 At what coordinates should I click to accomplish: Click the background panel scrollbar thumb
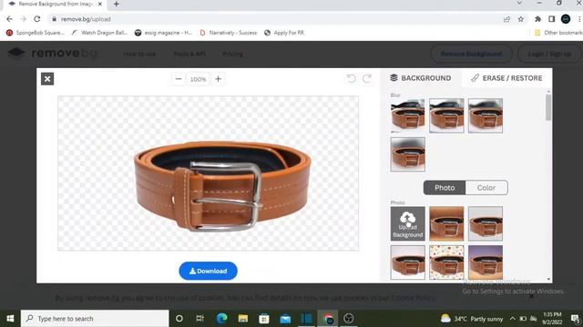tap(548, 107)
